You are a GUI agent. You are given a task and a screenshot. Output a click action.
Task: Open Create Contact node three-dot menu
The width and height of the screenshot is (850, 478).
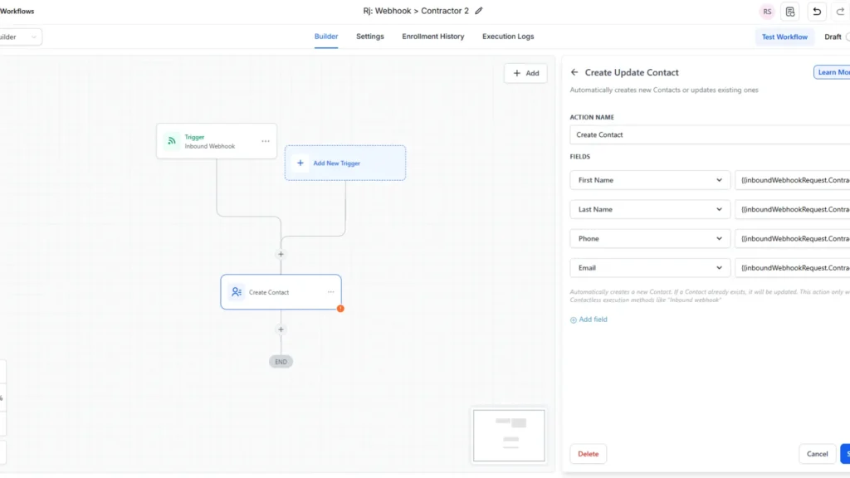(x=330, y=292)
